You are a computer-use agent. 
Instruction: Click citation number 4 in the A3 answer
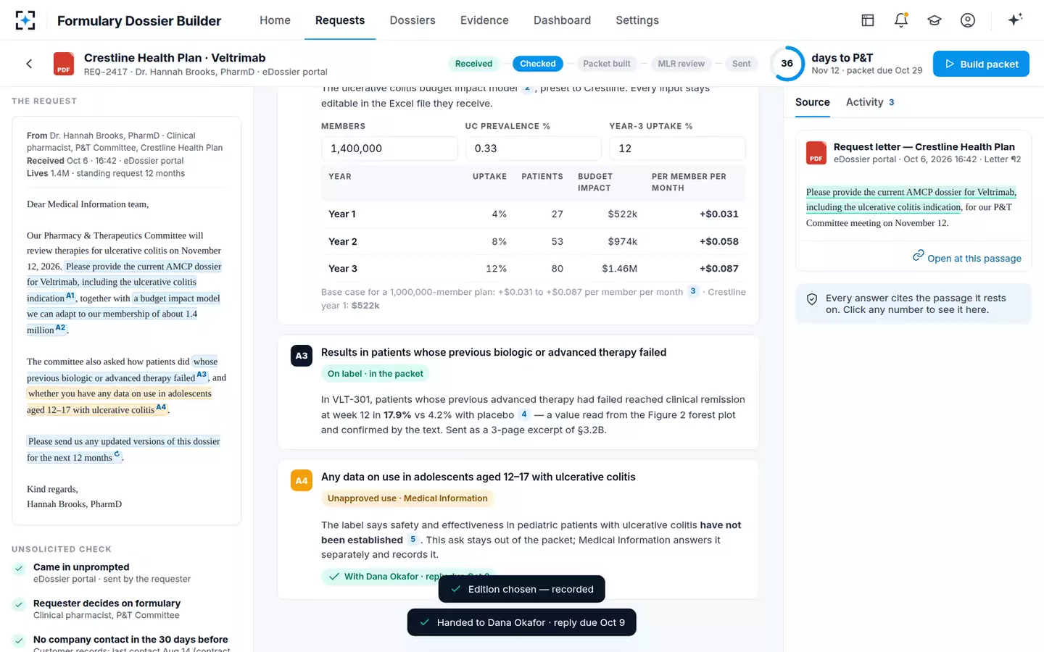click(x=524, y=414)
